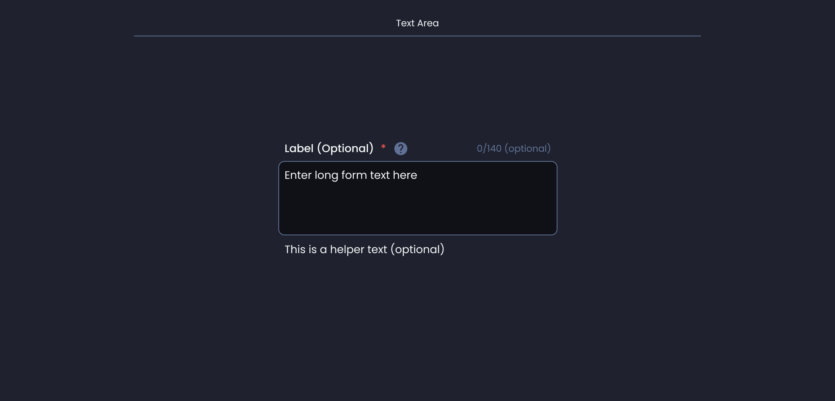Select the help indicator next to Label (Optional)

point(401,148)
